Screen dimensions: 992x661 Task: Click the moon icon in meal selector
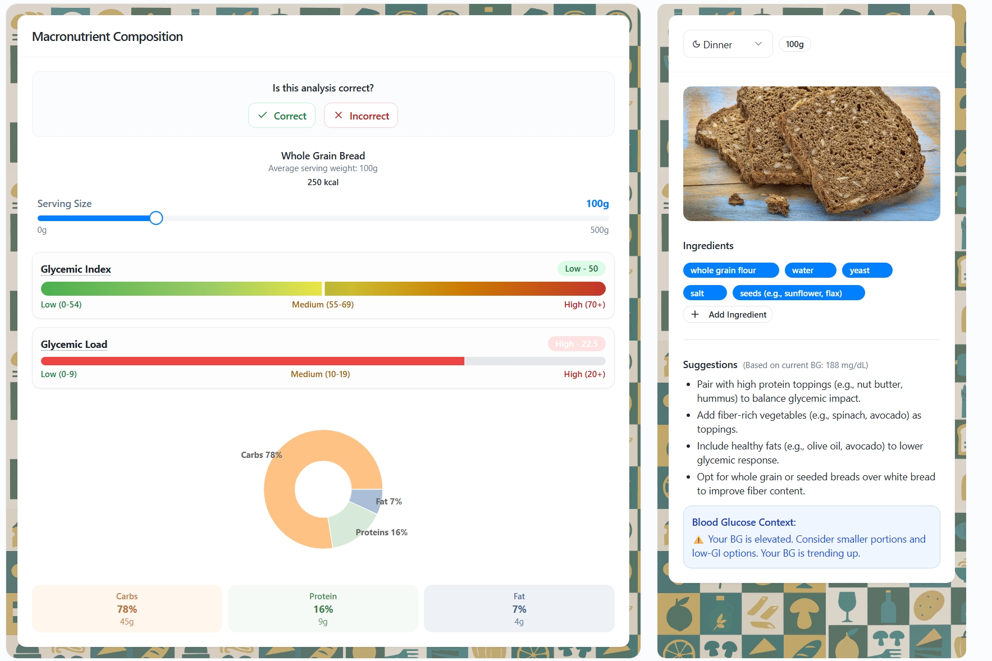click(696, 44)
